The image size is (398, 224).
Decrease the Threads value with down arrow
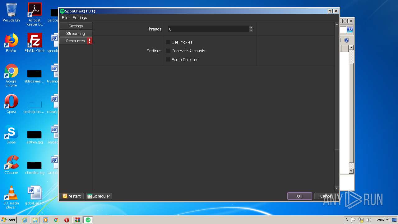pyautogui.click(x=251, y=30)
